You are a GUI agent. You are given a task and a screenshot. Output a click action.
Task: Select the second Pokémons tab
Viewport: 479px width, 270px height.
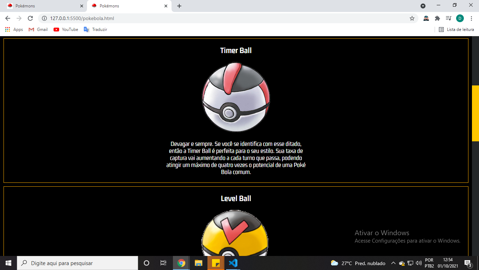tap(129, 6)
